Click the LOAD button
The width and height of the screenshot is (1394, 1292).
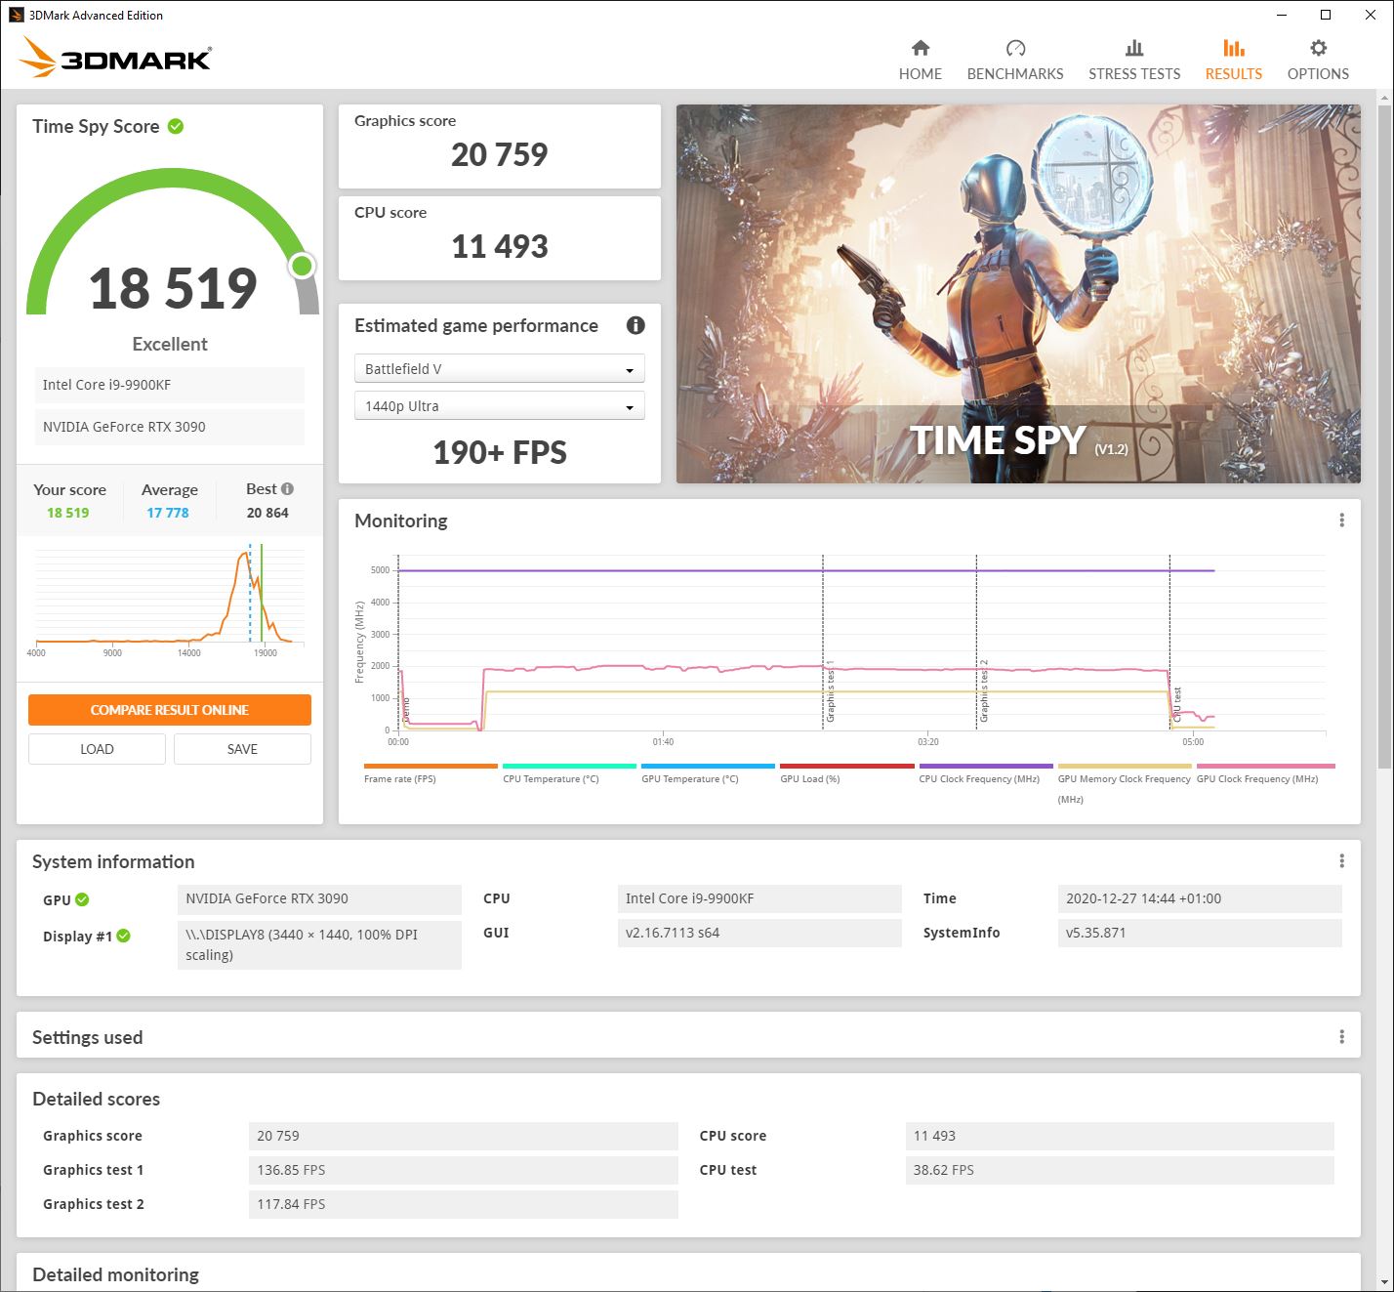pyautogui.click(x=97, y=749)
